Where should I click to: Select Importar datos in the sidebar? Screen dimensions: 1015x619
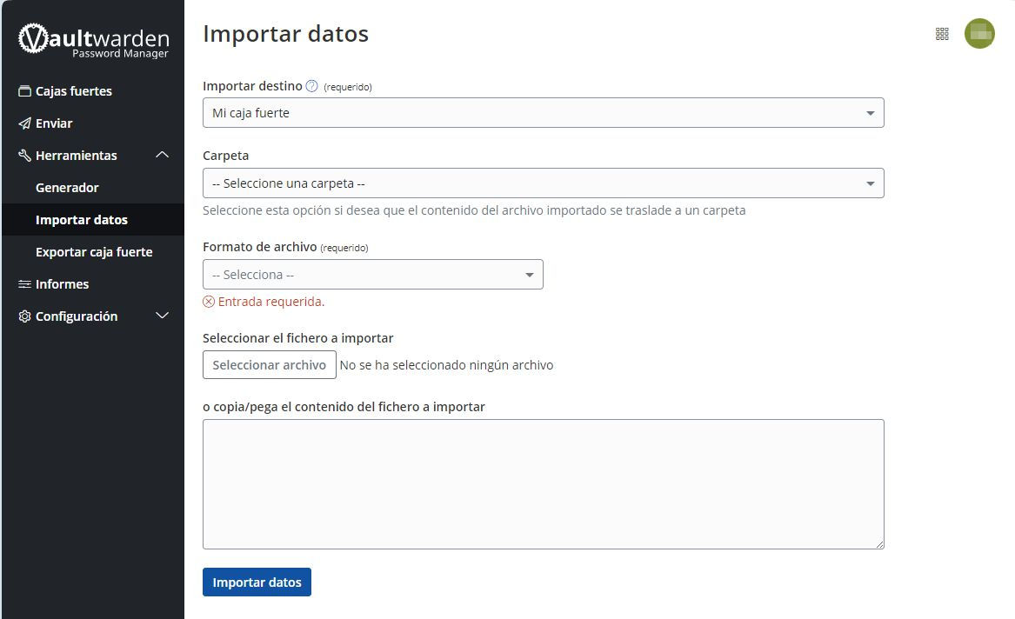click(x=82, y=220)
